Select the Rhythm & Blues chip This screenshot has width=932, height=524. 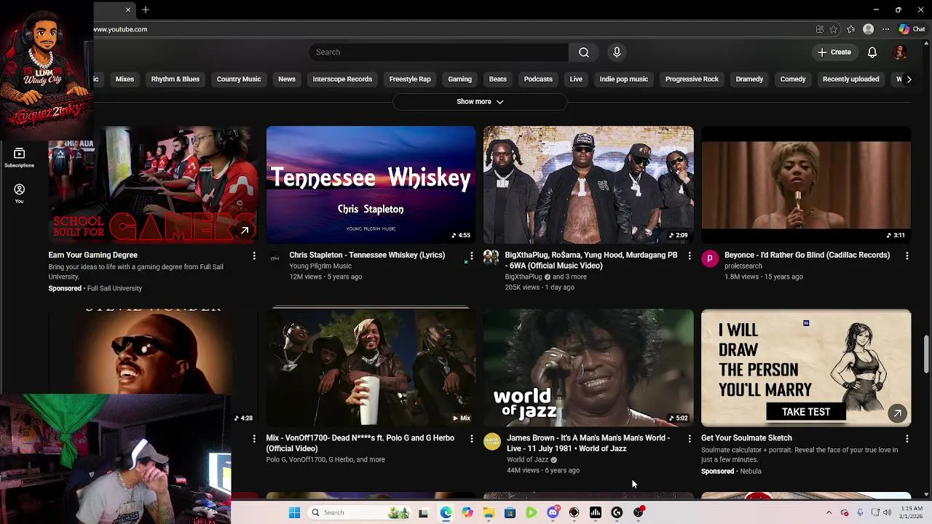coord(175,79)
